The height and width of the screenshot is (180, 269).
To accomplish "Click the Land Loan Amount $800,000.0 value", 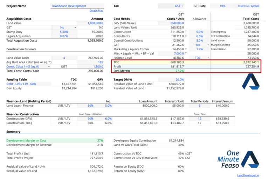I will pyautogui.click(x=150, y=106).
